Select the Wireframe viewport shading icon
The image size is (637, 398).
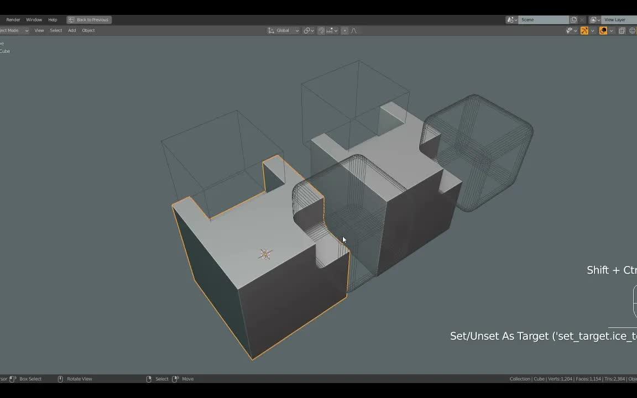click(x=632, y=30)
